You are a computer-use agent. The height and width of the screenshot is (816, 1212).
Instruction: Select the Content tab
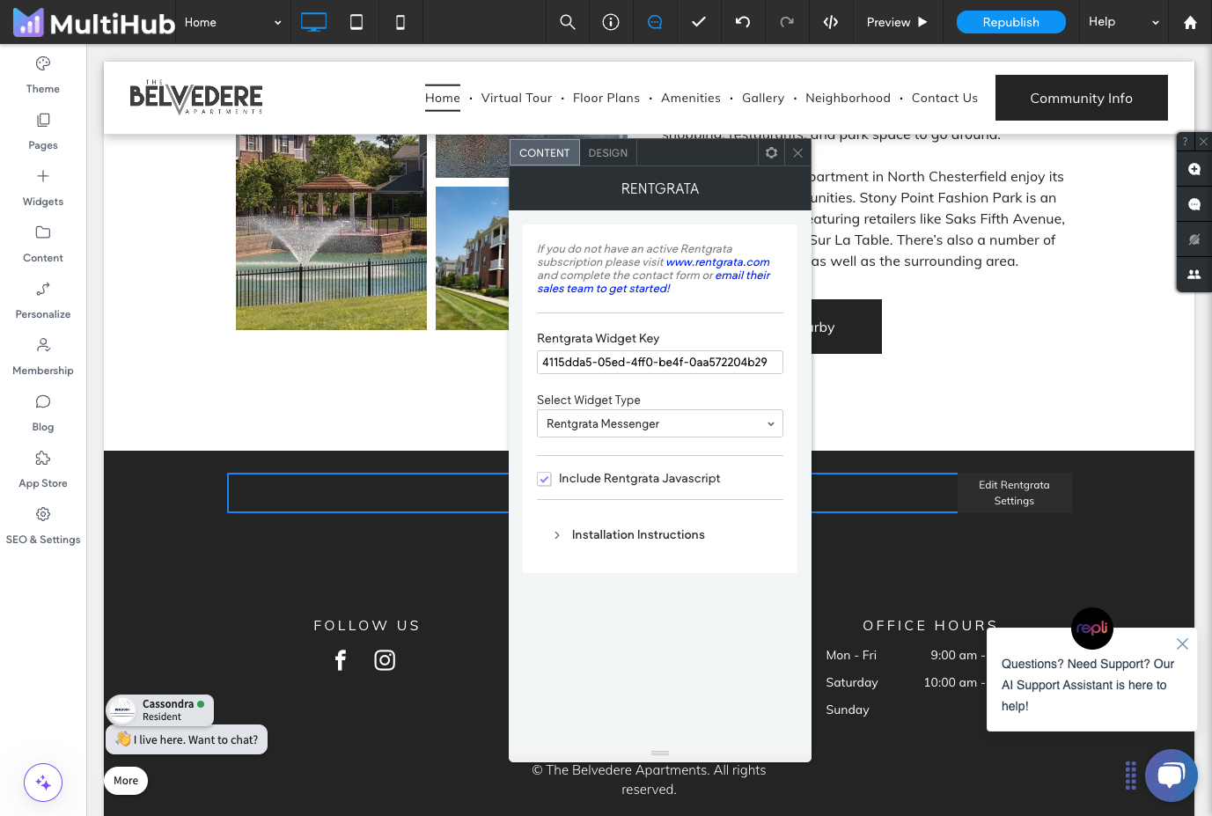[x=545, y=152]
